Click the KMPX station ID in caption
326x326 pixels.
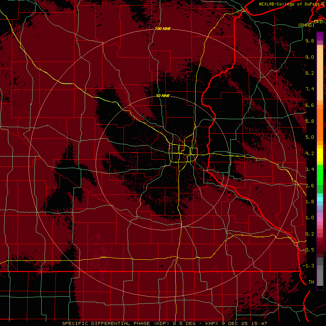212,323
